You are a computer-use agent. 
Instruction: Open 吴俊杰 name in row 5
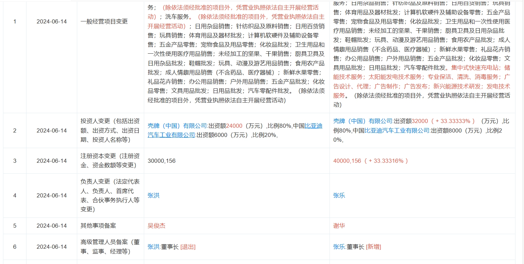pyautogui.click(x=157, y=226)
